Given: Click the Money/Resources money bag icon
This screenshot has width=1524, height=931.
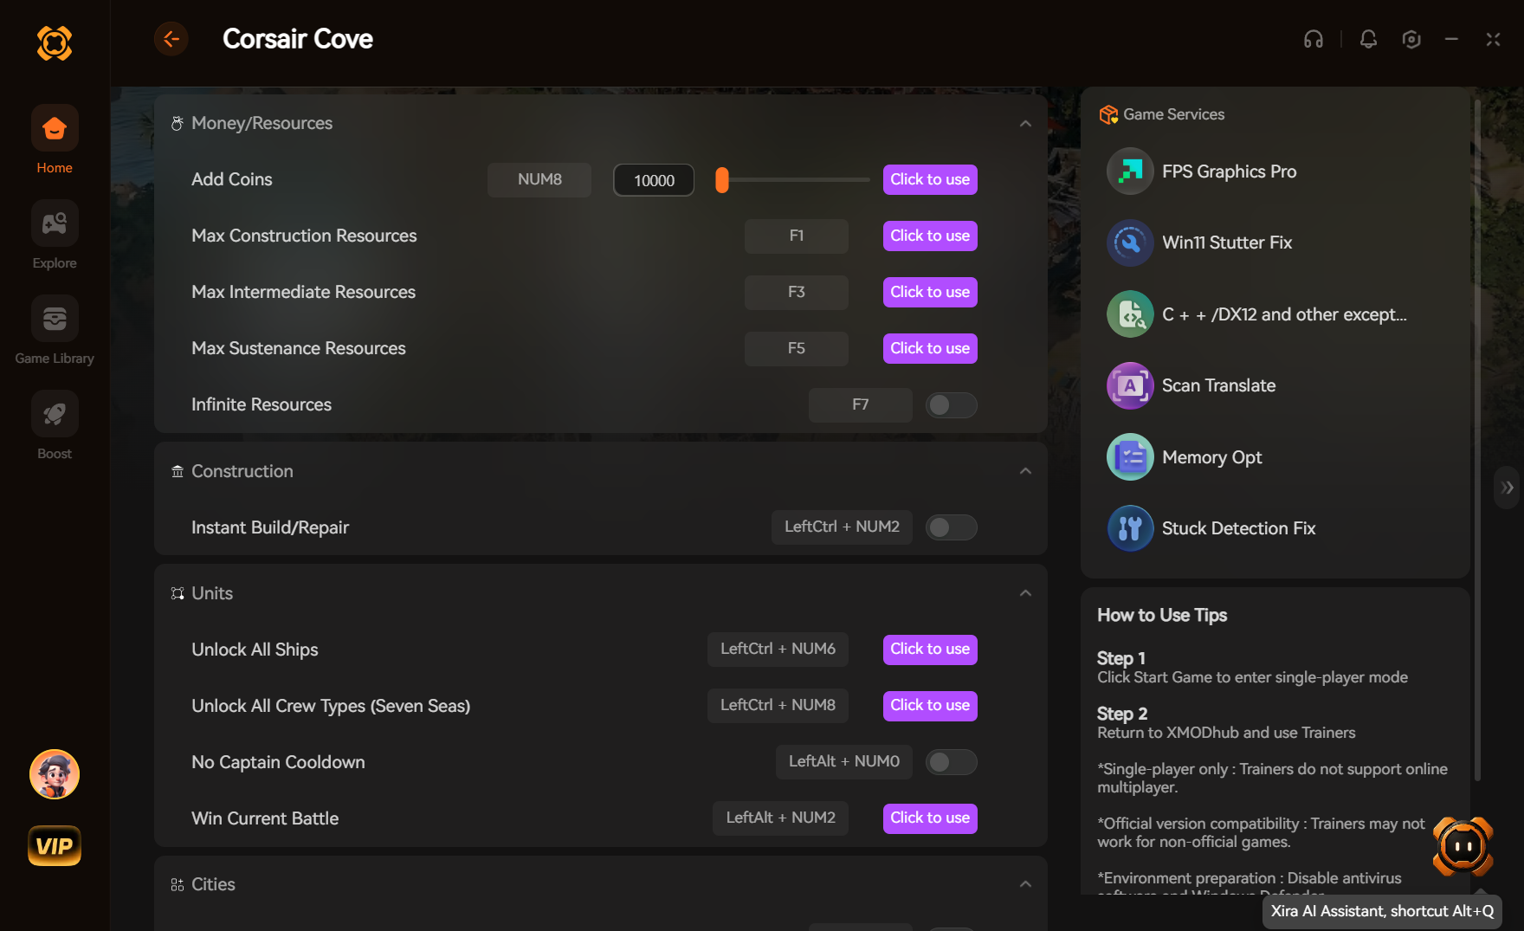Looking at the screenshot, I should pos(178,123).
